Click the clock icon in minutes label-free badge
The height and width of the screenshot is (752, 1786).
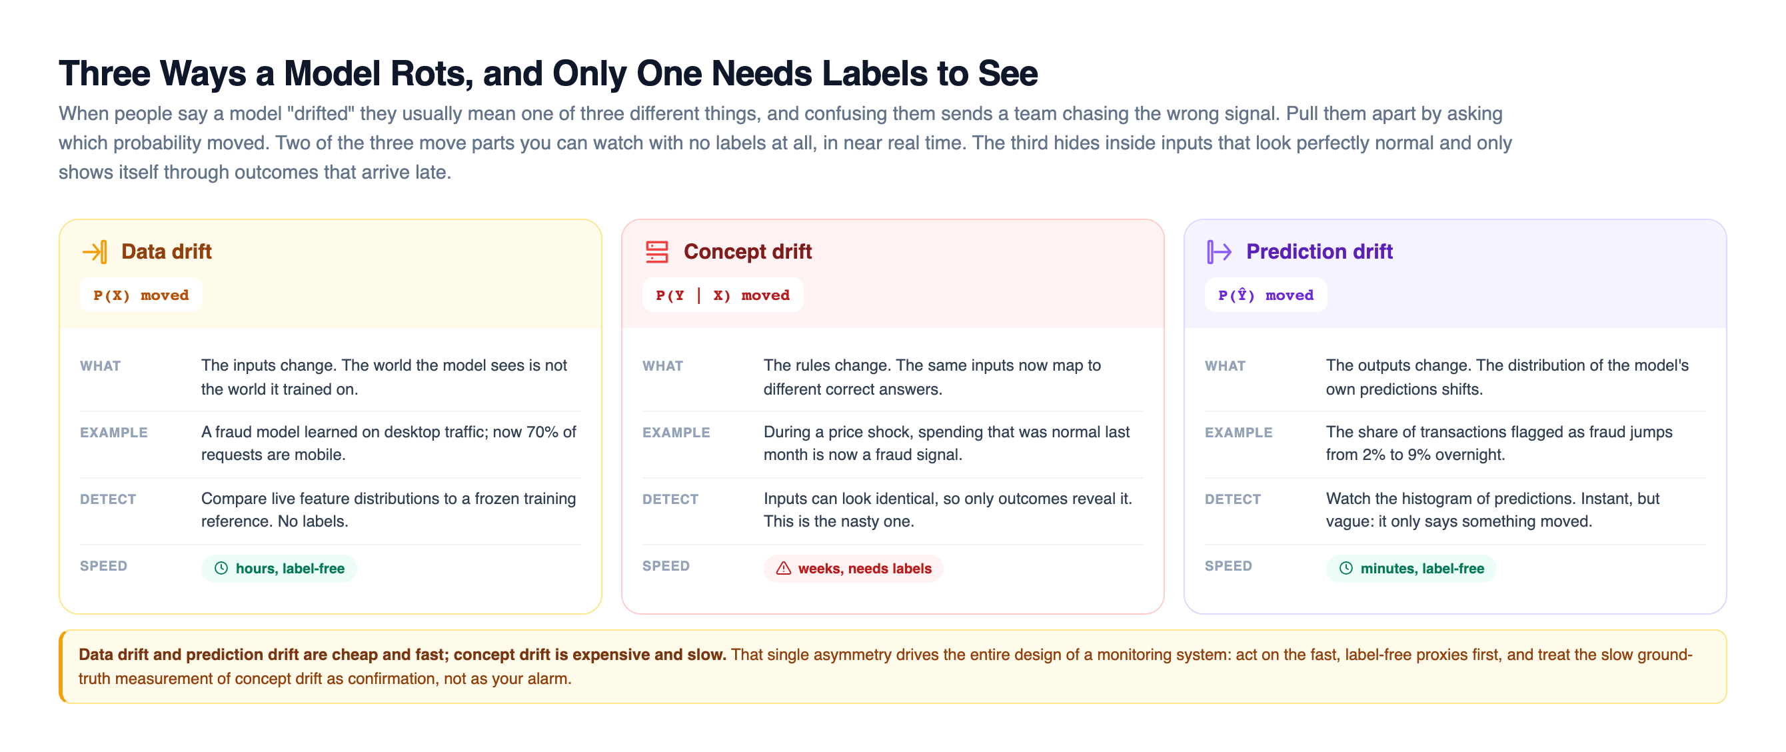(1345, 568)
